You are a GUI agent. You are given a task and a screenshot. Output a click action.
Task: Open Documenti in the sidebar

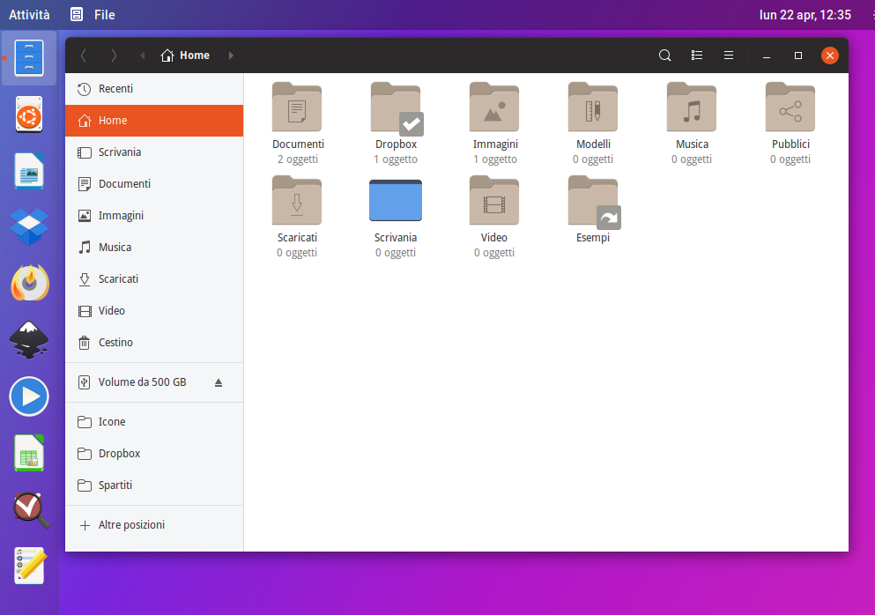coord(154,184)
